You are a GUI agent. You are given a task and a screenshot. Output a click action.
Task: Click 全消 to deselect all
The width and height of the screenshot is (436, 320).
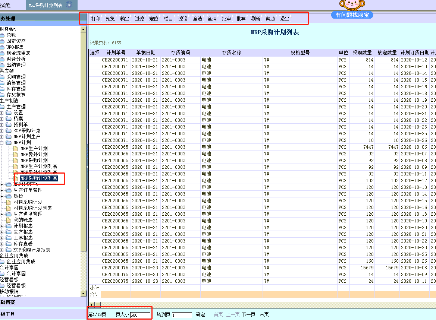(212, 19)
